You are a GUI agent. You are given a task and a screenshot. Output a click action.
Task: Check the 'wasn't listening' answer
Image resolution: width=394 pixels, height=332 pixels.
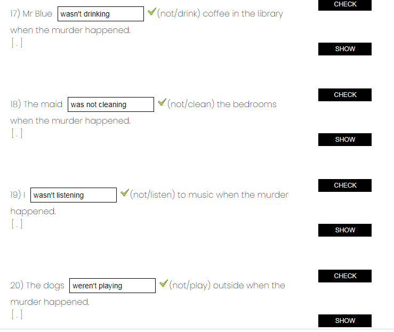coord(345,185)
